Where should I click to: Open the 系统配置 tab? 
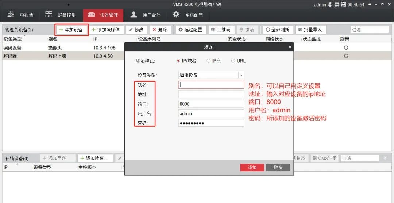[188, 15]
